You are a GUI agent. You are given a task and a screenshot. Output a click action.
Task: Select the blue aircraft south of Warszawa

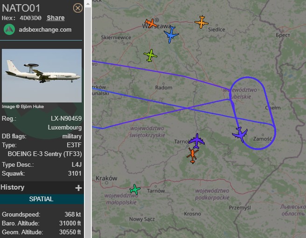(x=171, y=34)
